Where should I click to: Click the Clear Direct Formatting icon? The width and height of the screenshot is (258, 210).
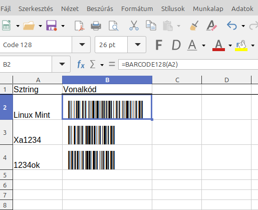[x=211, y=26]
